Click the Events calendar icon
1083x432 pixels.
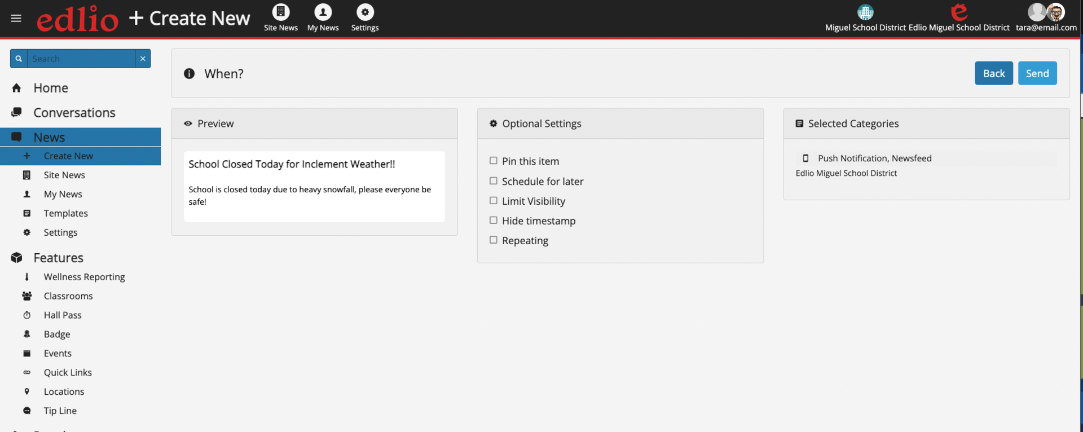pos(27,353)
